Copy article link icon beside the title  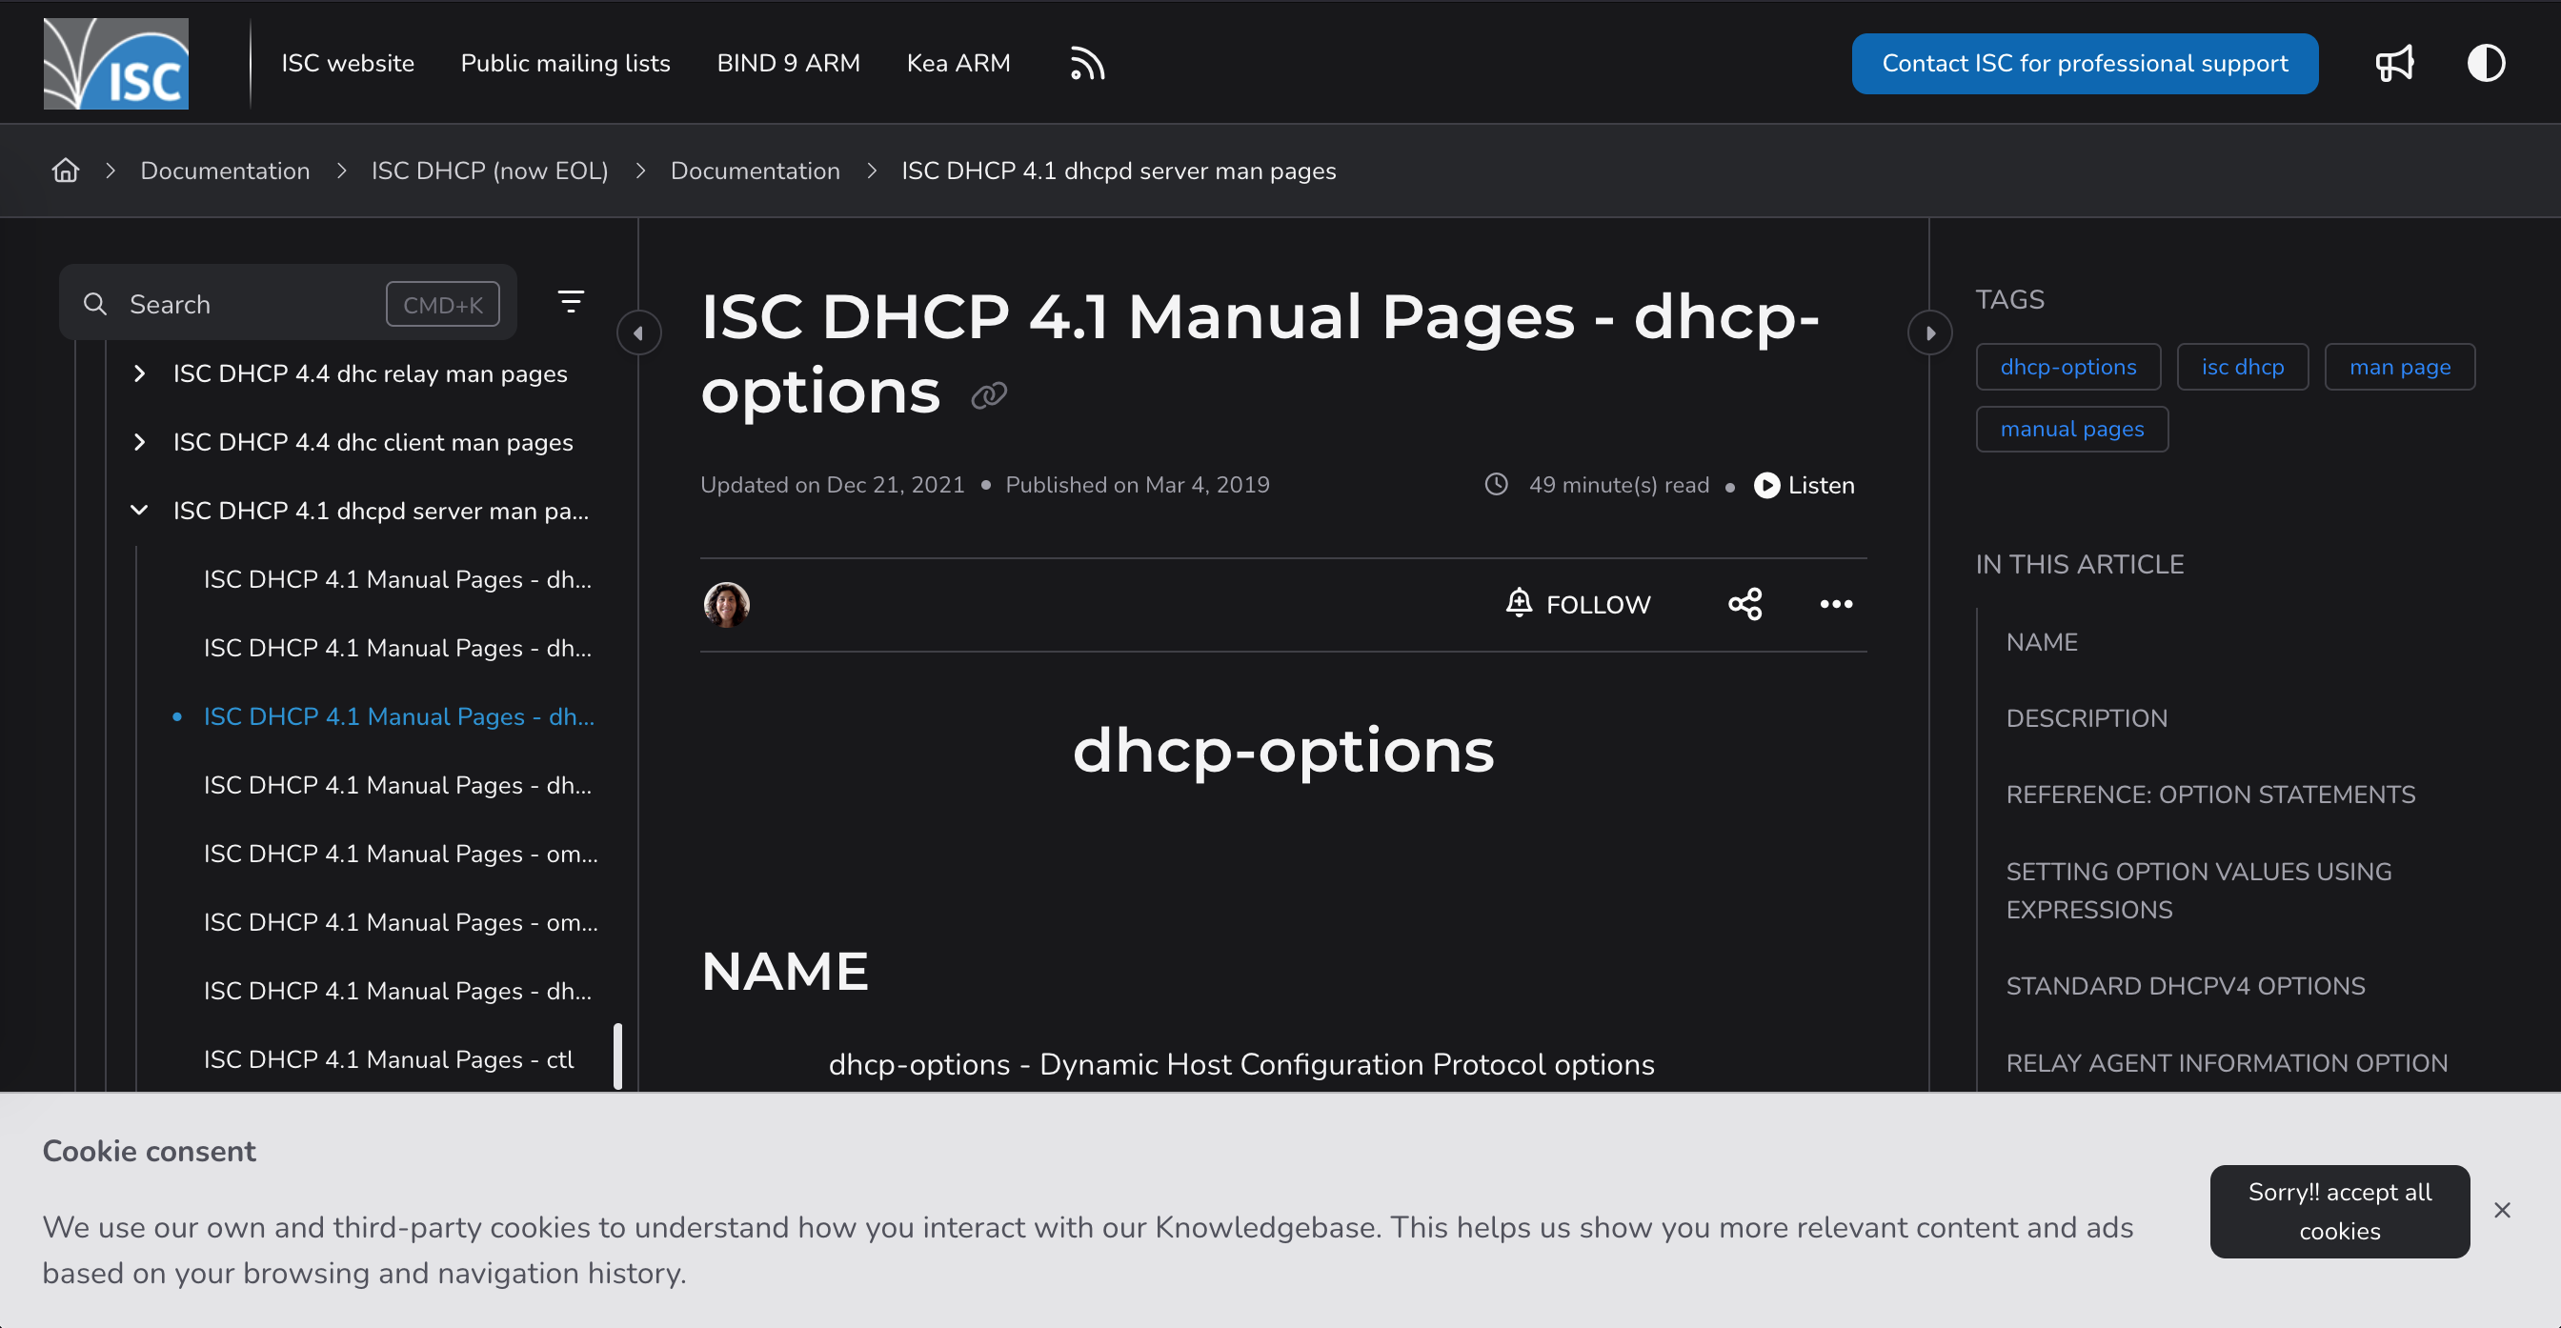(x=988, y=395)
